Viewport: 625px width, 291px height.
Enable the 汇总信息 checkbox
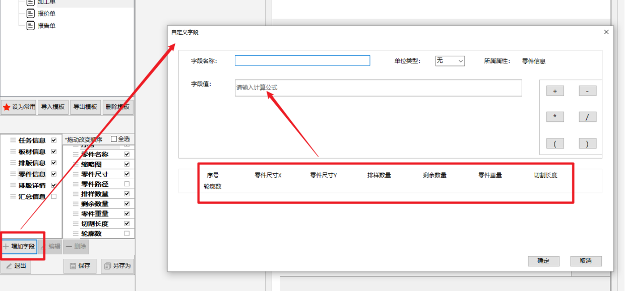coord(54,197)
